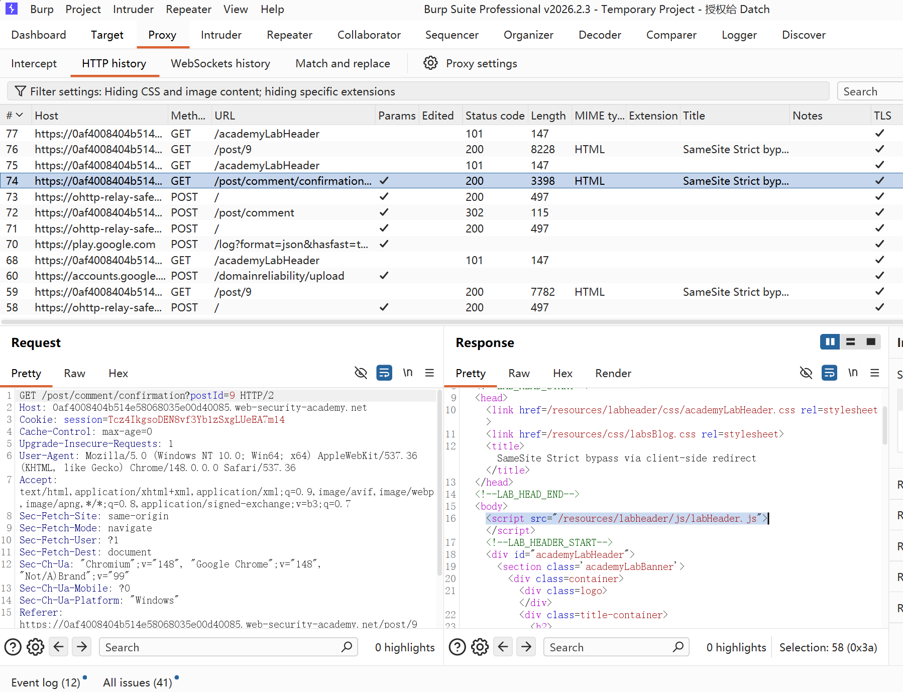Open the Intruder menu in menu bar
The width and height of the screenshot is (903, 692).
[133, 9]
